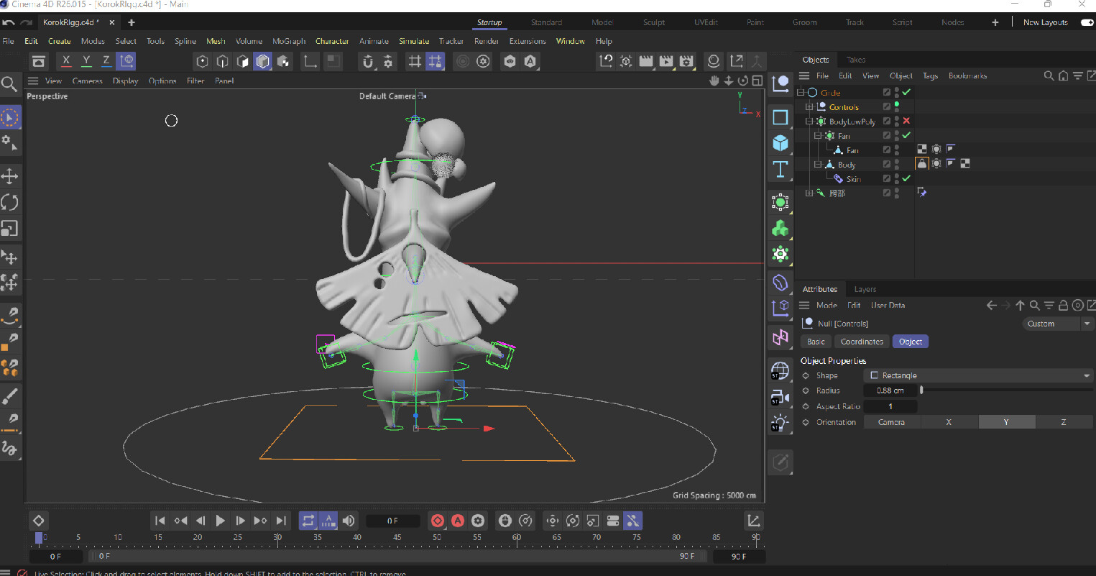Image resolution: width=1096 pixels, height=576 pixels.
Task: Expand the Controls null hierarchy
Action: [809, 106]
